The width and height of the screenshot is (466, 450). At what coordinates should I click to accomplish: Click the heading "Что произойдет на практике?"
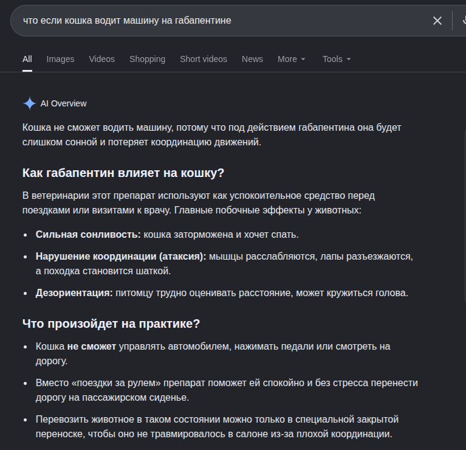111,324
